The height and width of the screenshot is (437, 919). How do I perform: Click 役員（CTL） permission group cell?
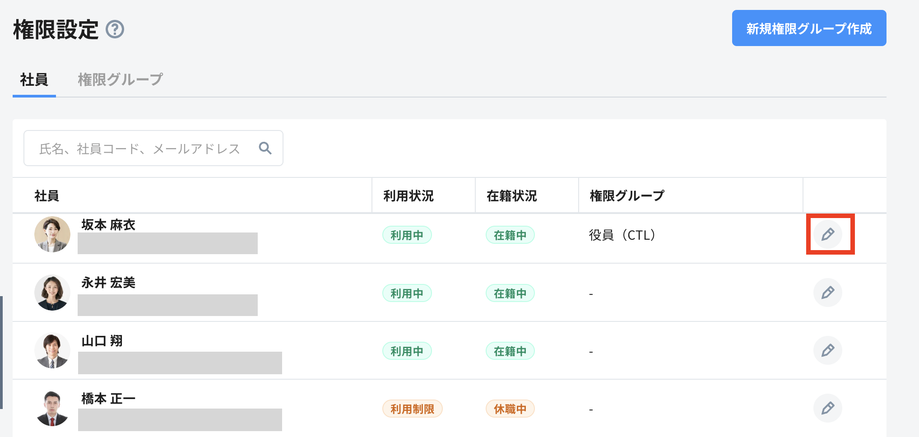point(622,235)
